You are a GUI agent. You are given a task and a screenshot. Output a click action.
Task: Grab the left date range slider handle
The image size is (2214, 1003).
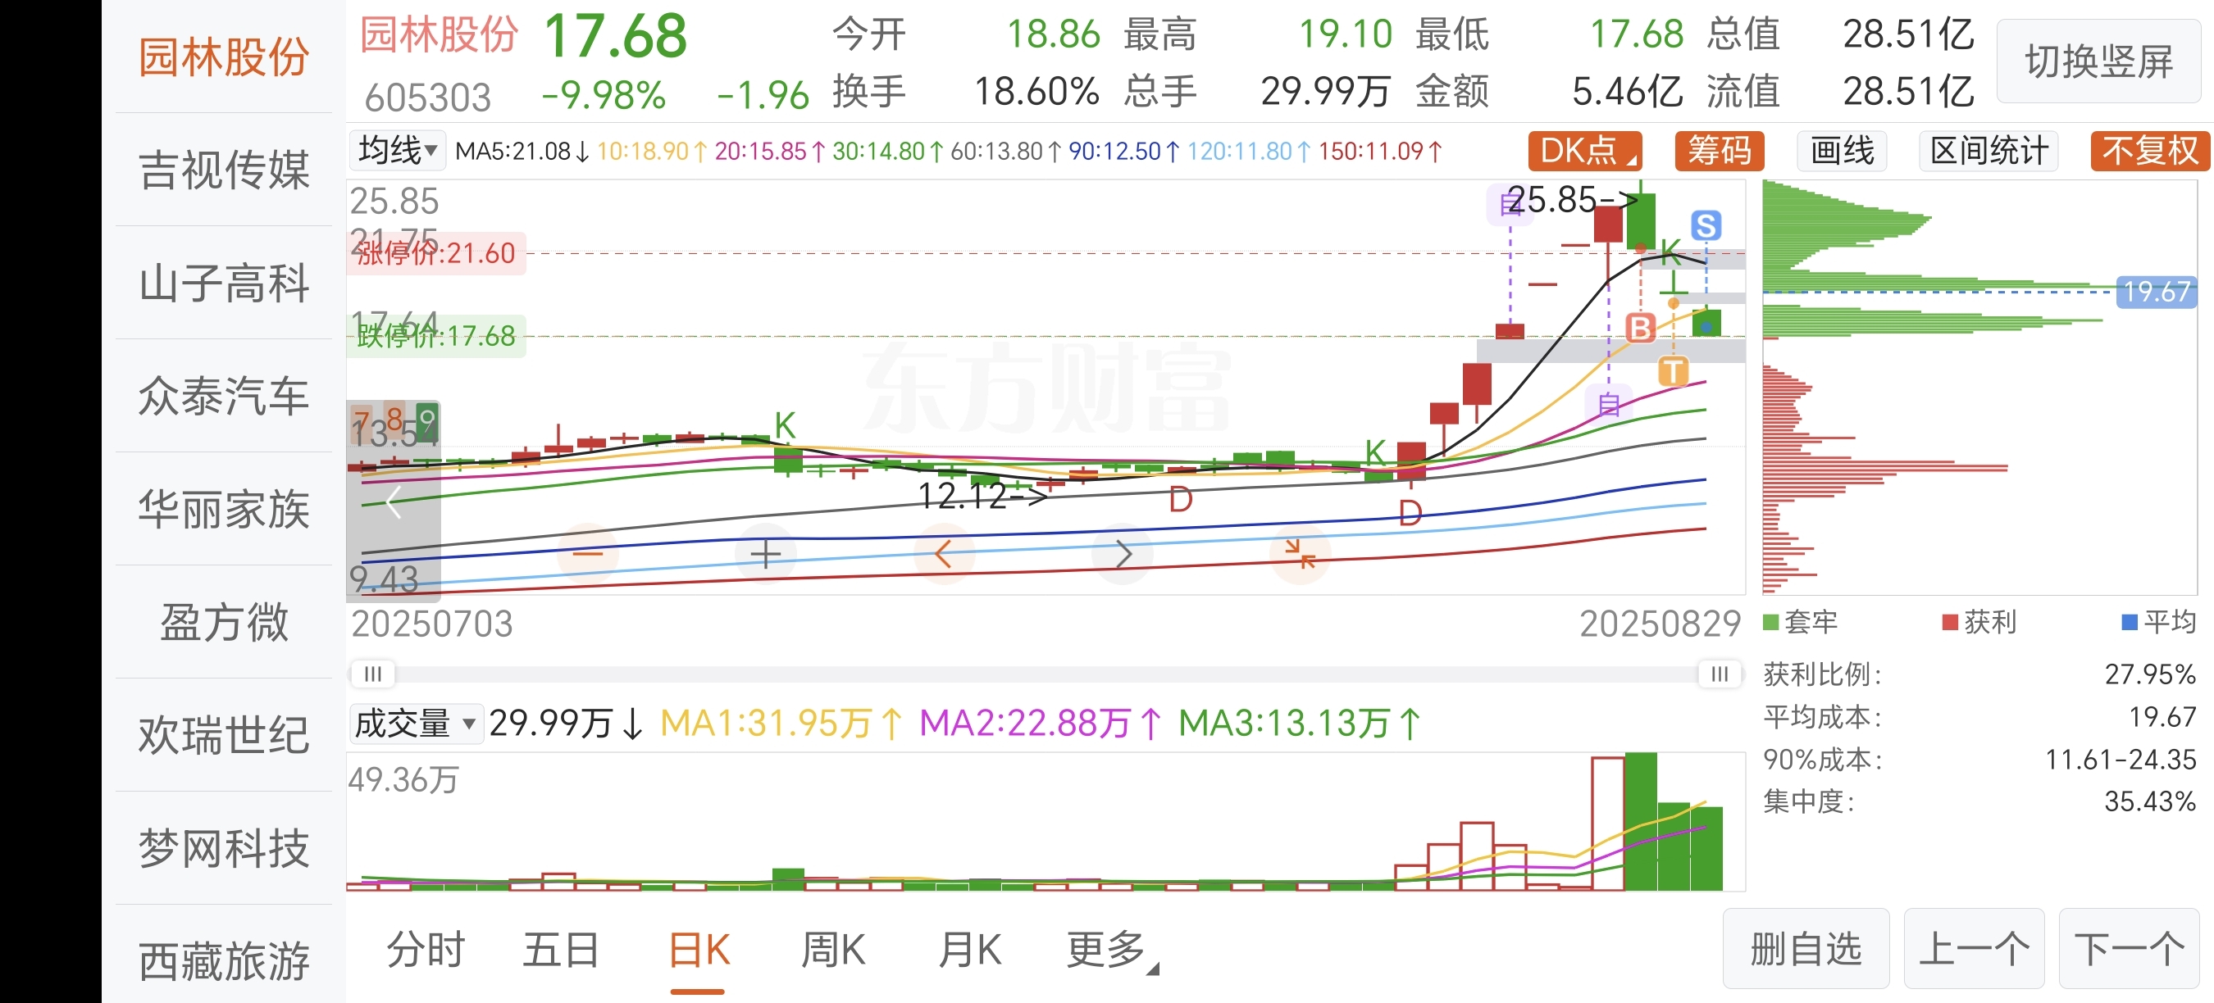372,674
